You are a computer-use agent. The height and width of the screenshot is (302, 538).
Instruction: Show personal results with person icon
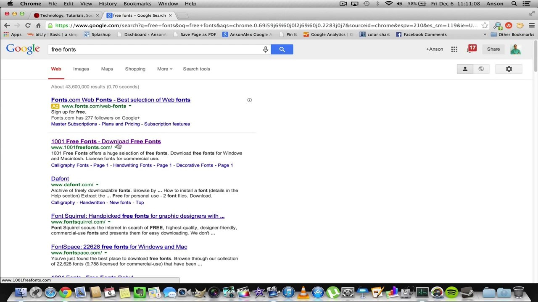(x=465, y=69)
